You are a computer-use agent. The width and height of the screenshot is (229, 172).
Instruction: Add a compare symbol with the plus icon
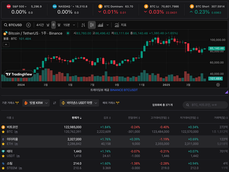click(x=29, y=25)
